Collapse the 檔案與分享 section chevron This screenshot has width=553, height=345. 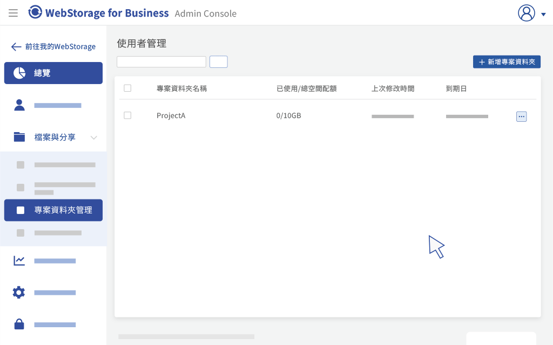pyautogui.click(x=94, y=137)
